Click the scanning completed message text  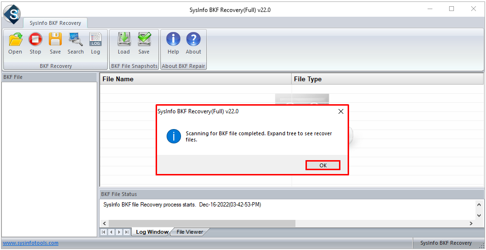pyautogui.click(x=259, y=136)
